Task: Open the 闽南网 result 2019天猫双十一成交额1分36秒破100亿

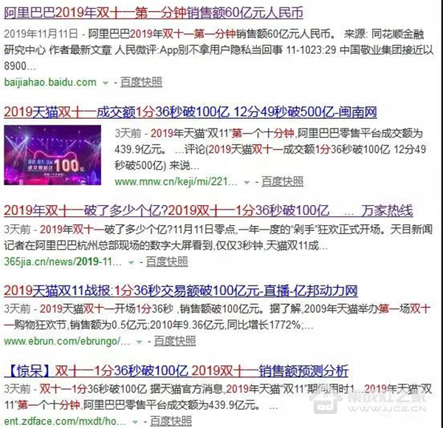Action: click(190, 112)
